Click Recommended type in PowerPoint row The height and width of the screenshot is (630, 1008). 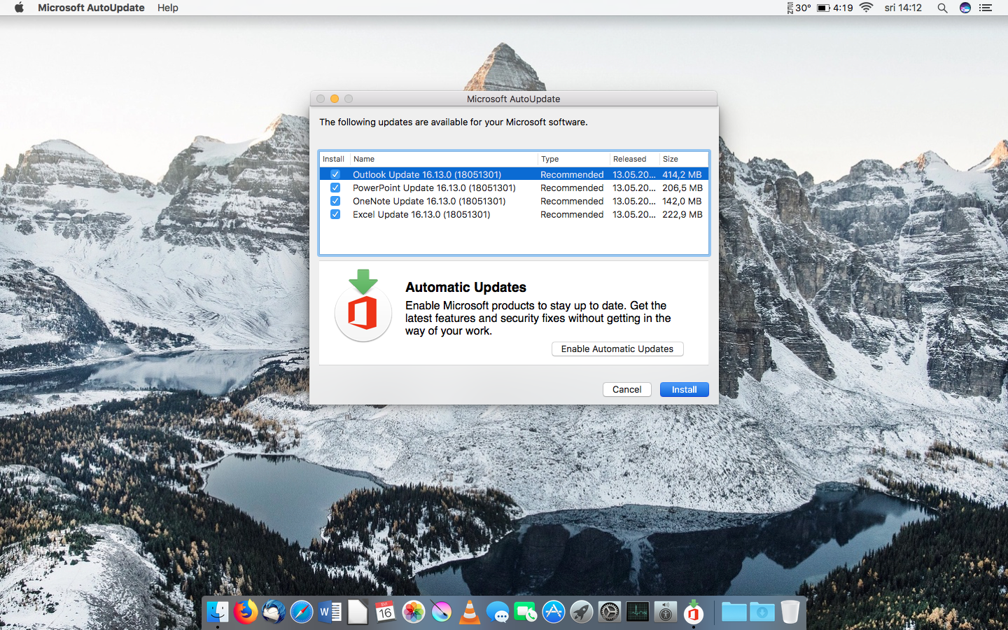[572, 188]
